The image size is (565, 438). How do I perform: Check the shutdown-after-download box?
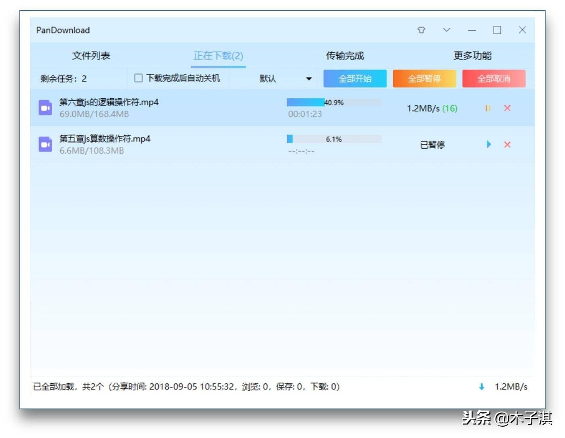click(138, 78)
